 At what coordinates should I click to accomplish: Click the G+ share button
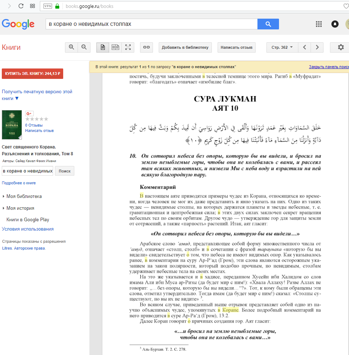click(x=29, y=114)
